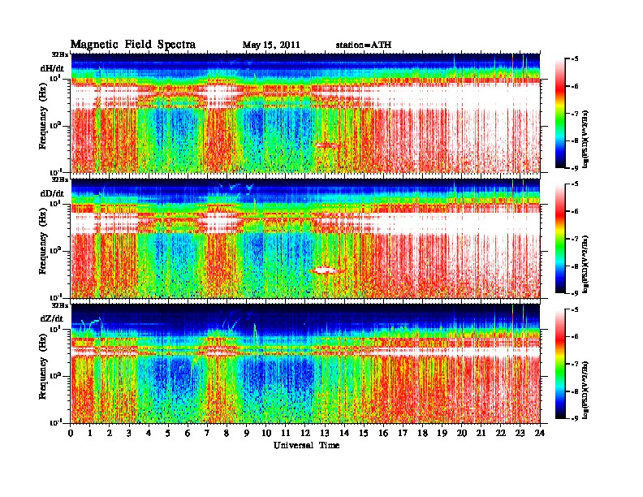Click the 3 tick on the time axis
This screenshot has height=497, width=643.
129,433
